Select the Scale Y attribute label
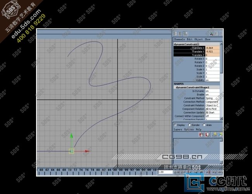This screenshot has height=194, width=252. 200,73
